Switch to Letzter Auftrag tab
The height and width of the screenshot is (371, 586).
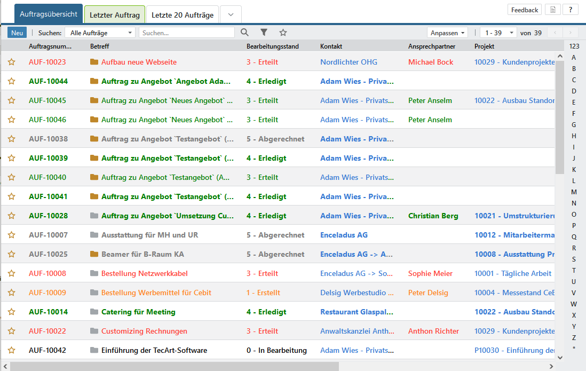pyautogui.click(x=115, y=15)
